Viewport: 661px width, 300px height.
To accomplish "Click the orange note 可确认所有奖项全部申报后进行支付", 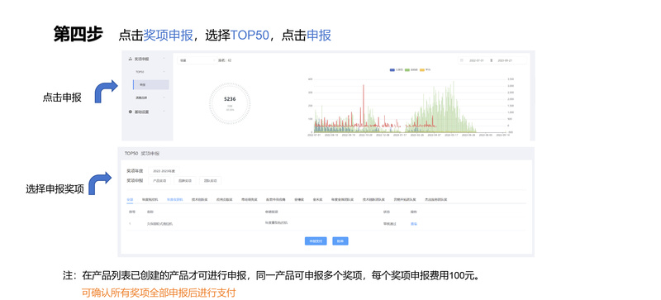I will pos(159,293).
